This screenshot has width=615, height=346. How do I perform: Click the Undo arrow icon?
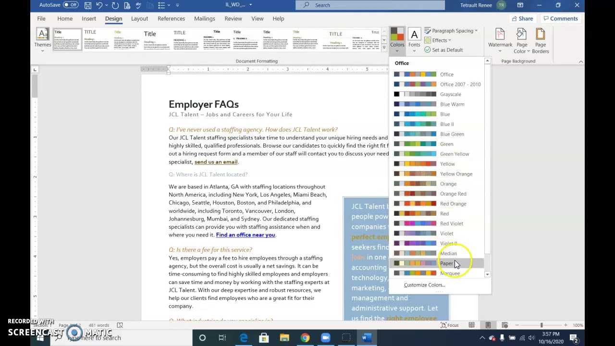pyautogui.click(x=99, y=5)
